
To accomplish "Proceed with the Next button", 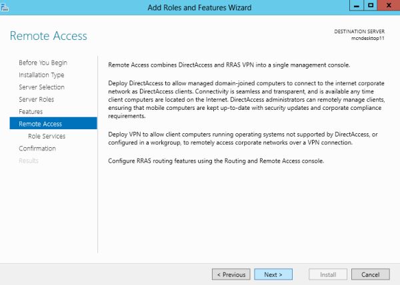I will pyautogui.click(x=273, y=274).
